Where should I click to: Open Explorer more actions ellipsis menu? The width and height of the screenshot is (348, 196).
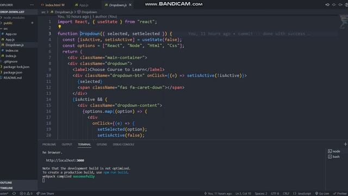coord(32,5)
